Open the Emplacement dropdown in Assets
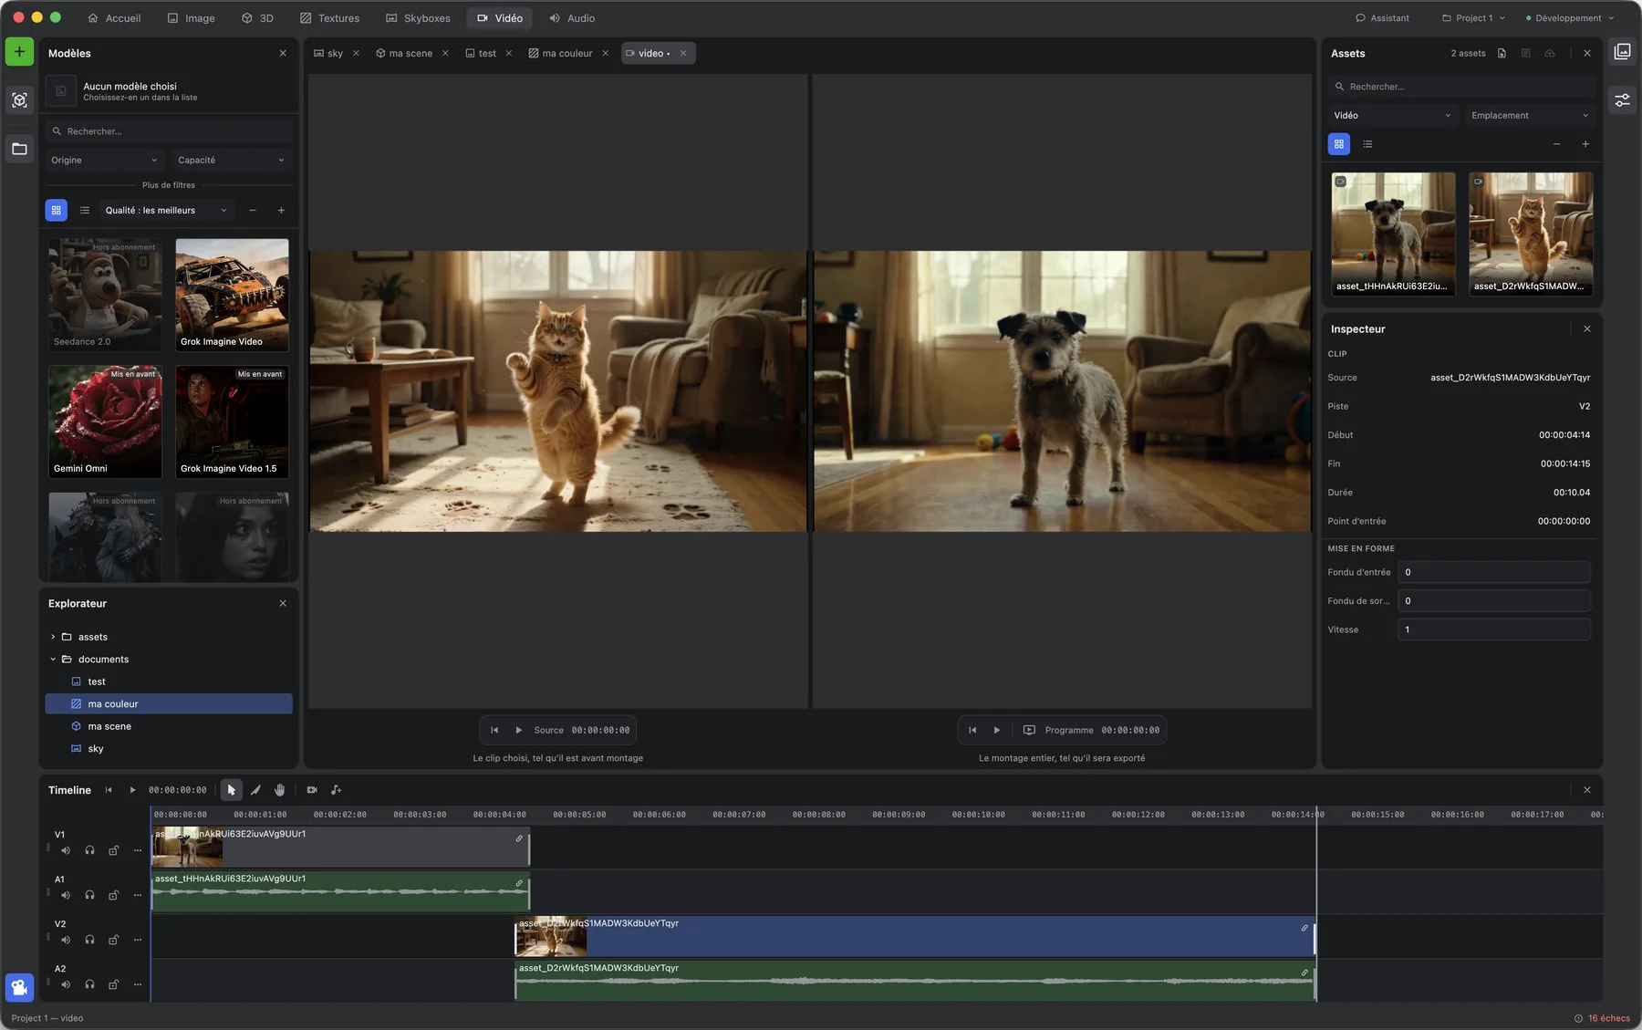This screenshot has width=1642, height=1030. click(x=1530, y=116)
